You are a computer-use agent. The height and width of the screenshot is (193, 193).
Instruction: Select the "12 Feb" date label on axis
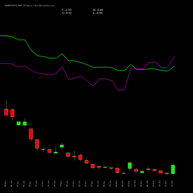point(172,184)
